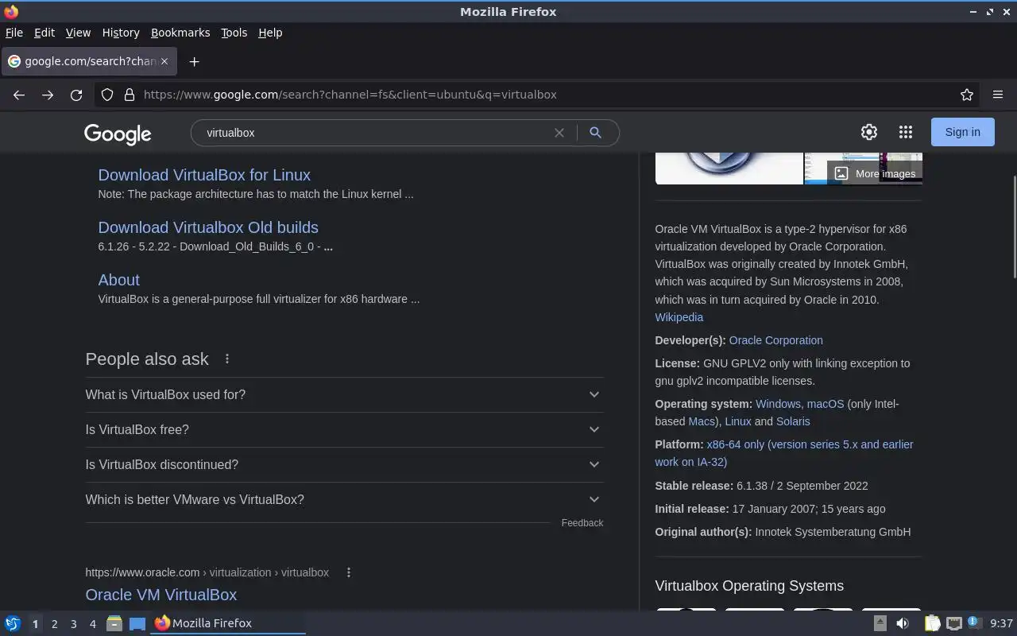This screenshot has width=1017, height=636.
Task: Open the clipboard manager tray icon
Action: click(932, 623)
